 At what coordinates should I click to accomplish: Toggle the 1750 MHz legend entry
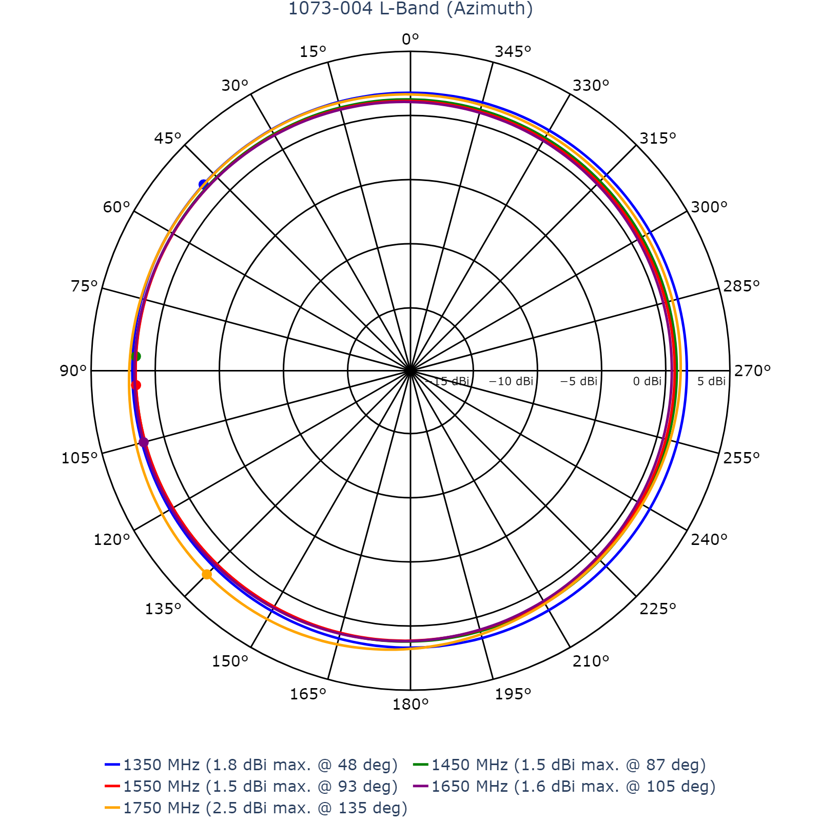tap(256, 808)
